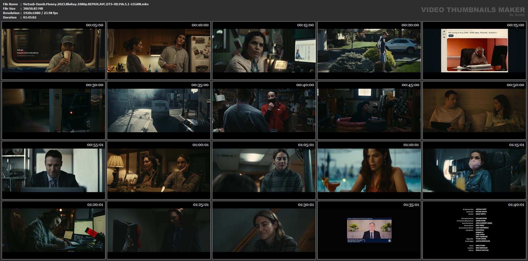528x261 pixels.
Task: Select the thumbnail at 00:05:00
Action: pyautogui.click(x=53, y=50)
